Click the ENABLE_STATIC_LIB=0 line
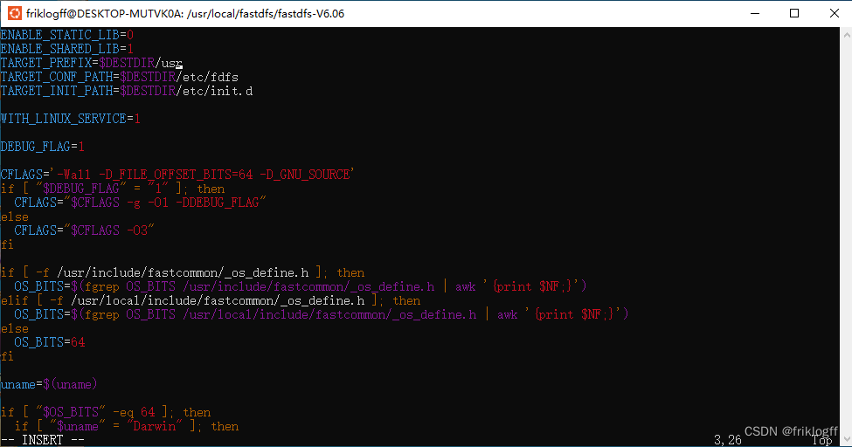The width and height of the screenshot is (852, 447). coord(66,35)
